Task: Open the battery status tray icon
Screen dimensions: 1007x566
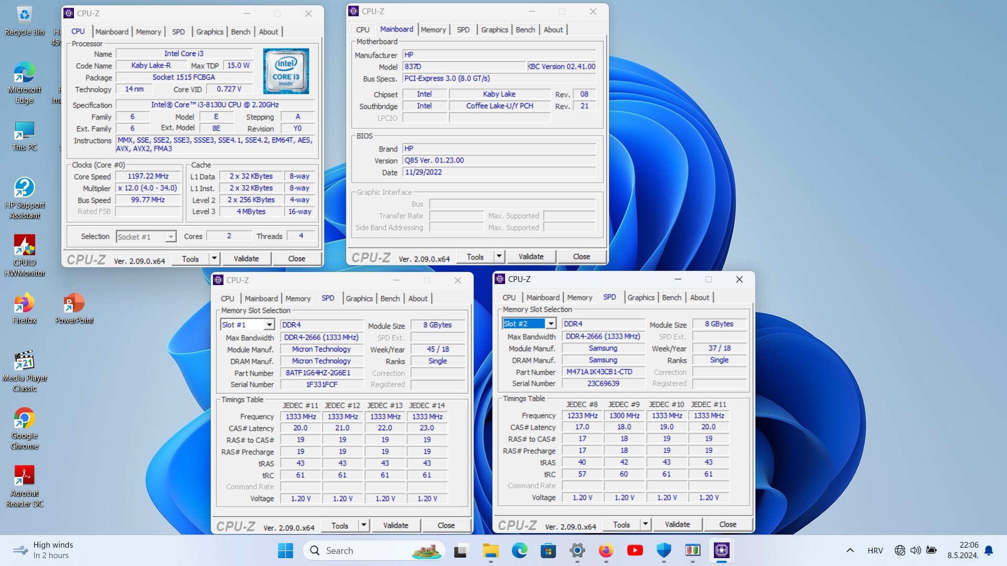Action: [x=931, y=550]
